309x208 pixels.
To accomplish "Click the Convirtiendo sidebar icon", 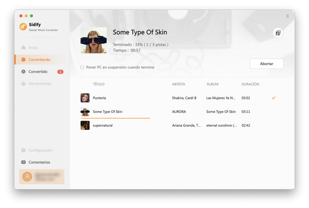I will (x=23, y=60).
